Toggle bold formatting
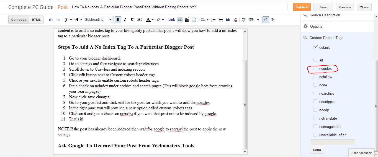The width and height of the screenshot is (378, 157). (118, 20)
